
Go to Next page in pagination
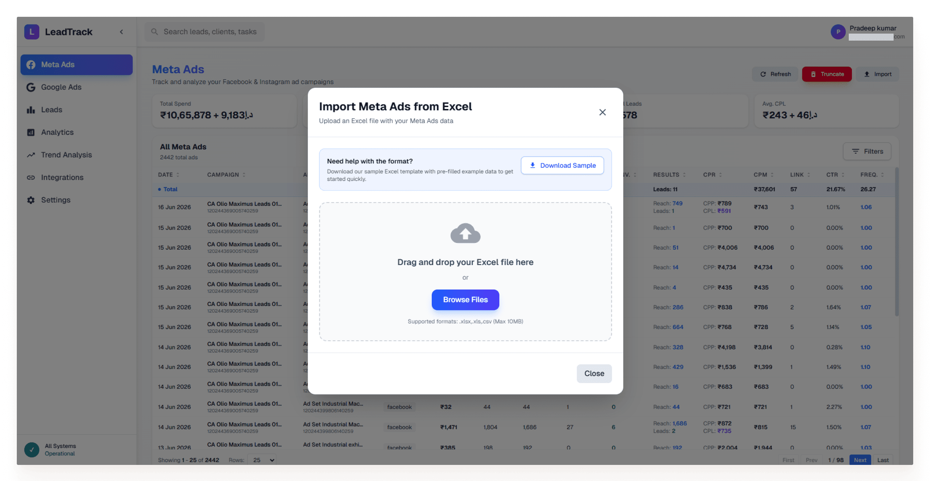point(860,460)
